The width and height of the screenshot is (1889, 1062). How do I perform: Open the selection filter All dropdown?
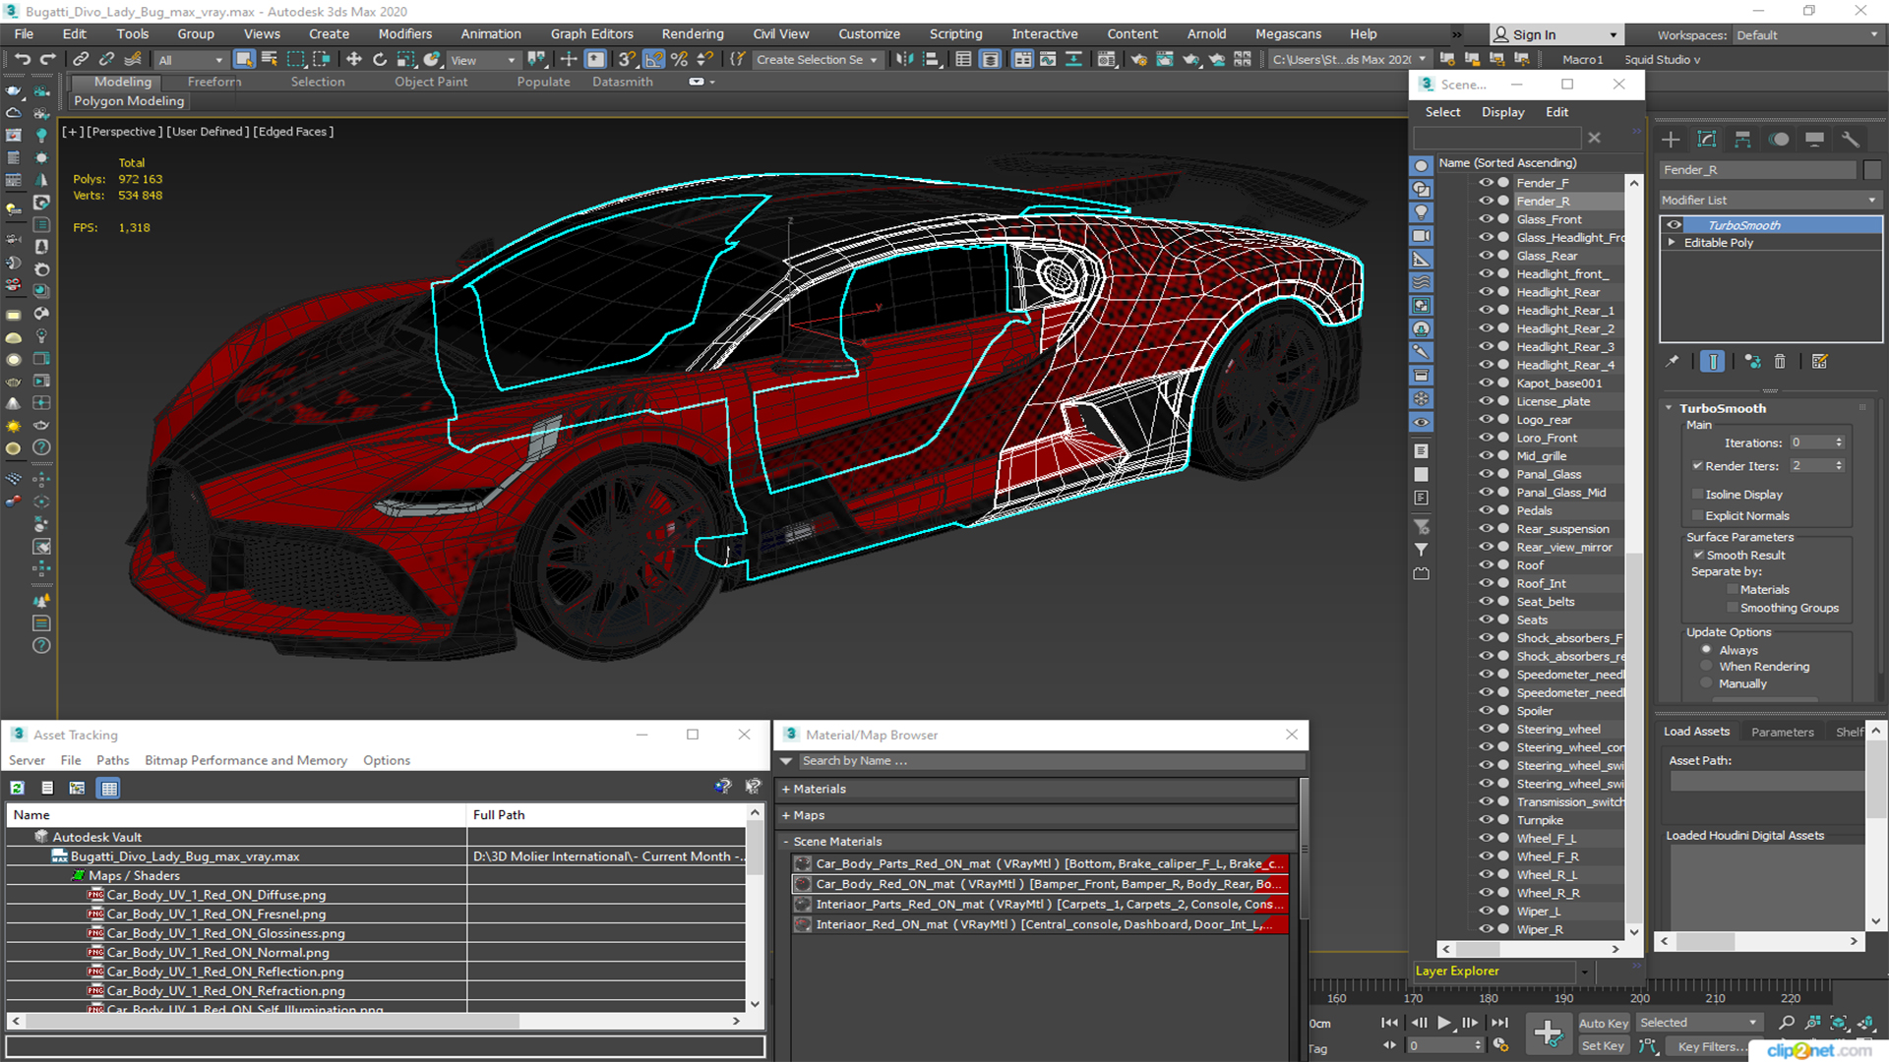click(x=191, y=60)
